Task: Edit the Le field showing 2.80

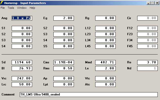Action: pos(105,68)
